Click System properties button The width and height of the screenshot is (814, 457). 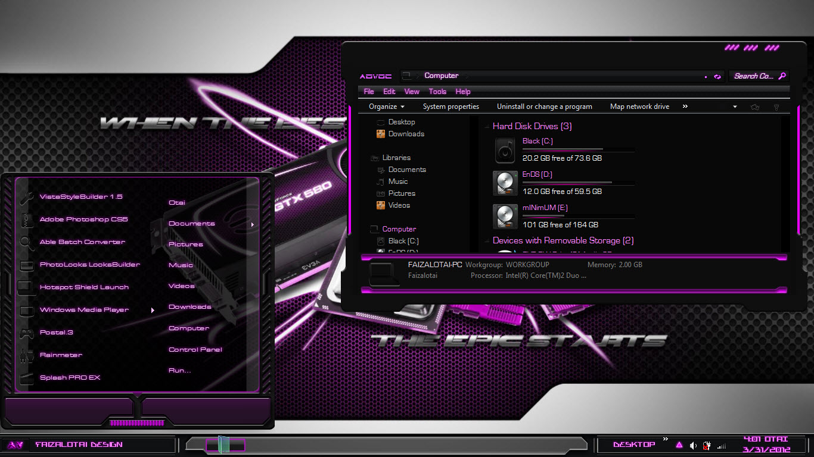click(x=451, y=107)
